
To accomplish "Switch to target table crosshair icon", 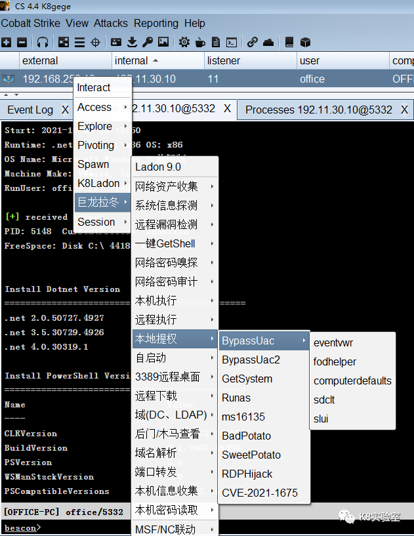I will (x=95, y=43).
